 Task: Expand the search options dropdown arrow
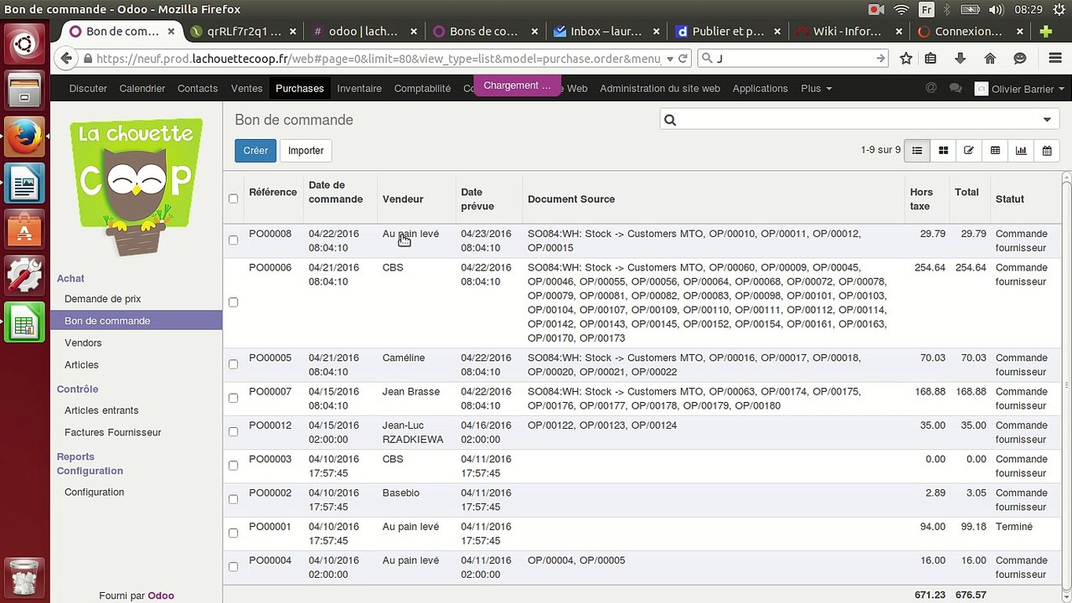[x=1047, y=120]
